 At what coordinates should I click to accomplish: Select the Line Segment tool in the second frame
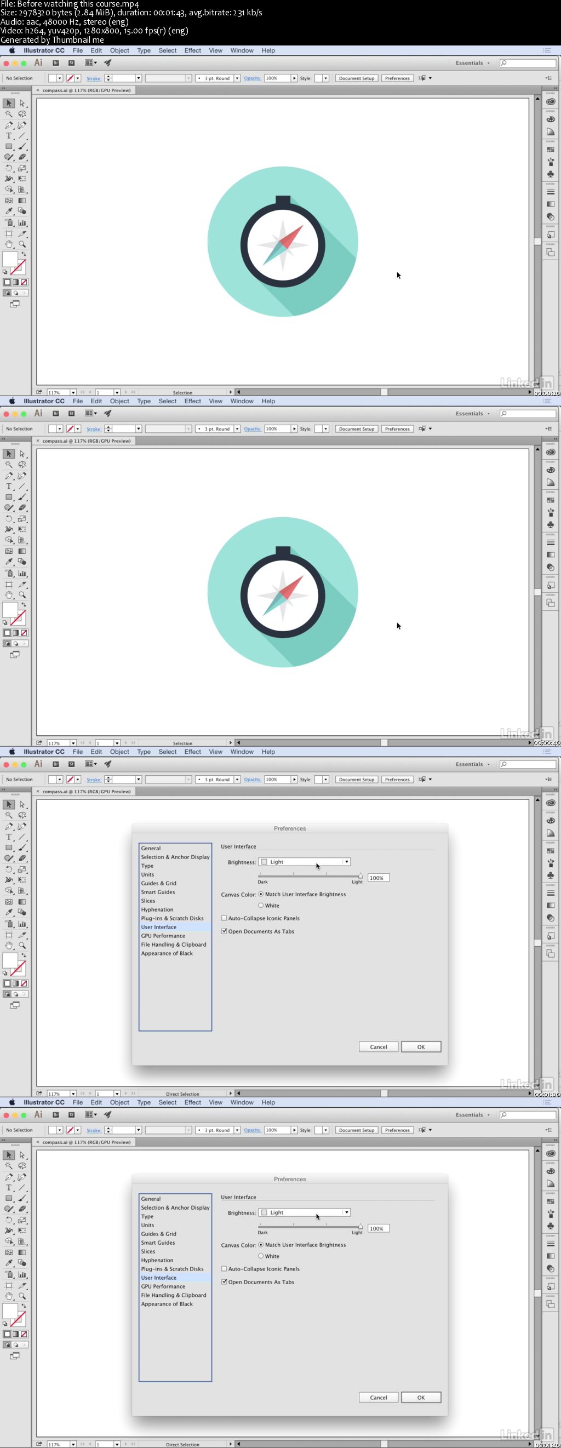[22, 486]
